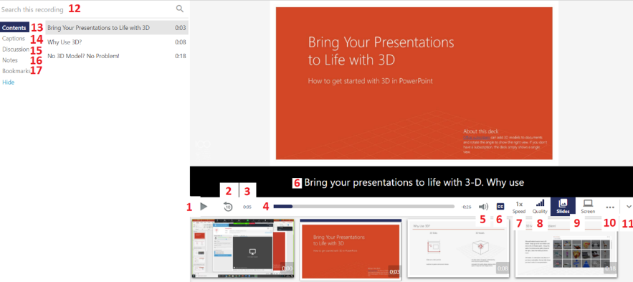Image resolution: width=633 pixels, height=282 pixels.
Task: Play the recording
Action: [x=204, y=207]
